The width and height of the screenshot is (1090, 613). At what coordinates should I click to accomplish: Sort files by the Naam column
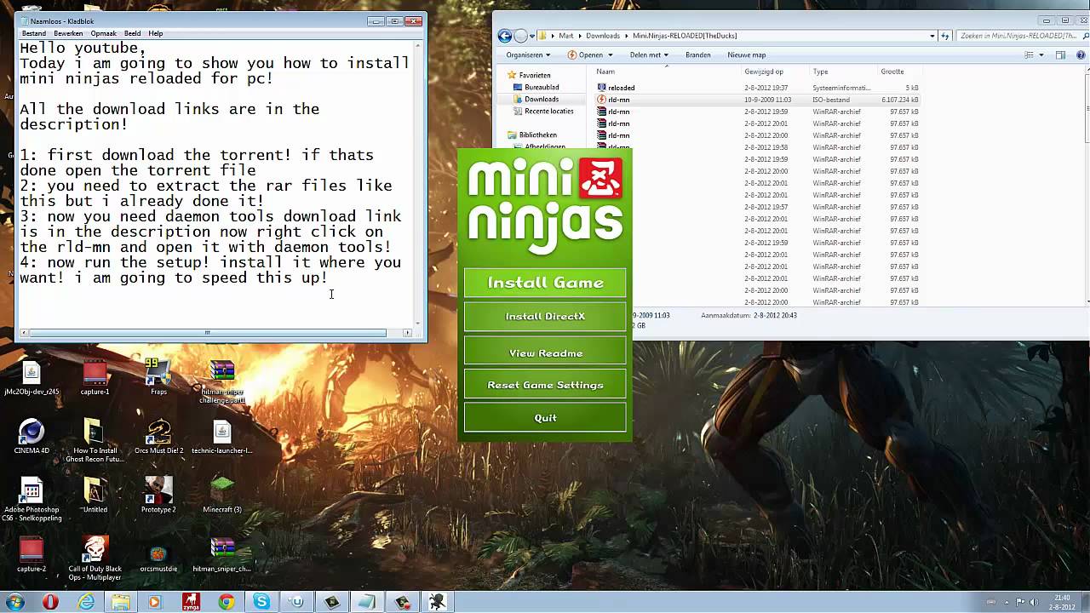(605, 72)
